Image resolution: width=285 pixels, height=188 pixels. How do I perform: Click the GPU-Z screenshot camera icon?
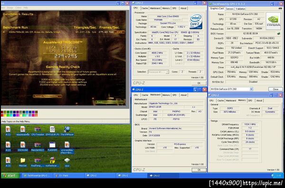pos(280,9)
